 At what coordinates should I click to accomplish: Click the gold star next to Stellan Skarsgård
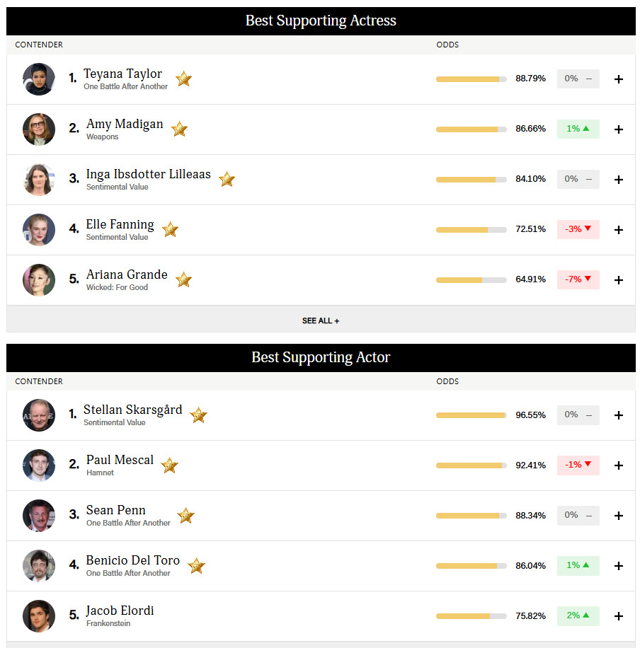(x=198, y=415)
